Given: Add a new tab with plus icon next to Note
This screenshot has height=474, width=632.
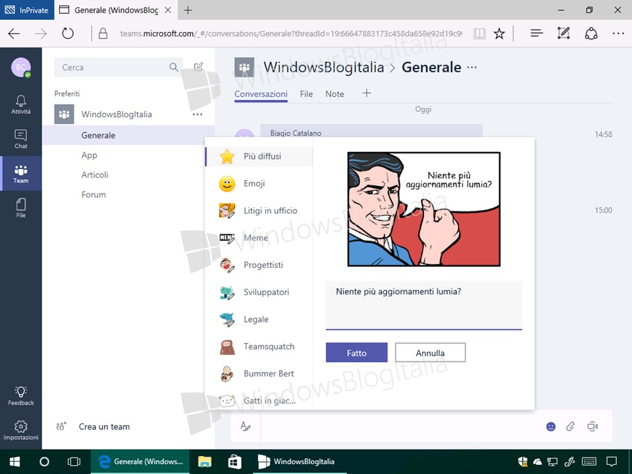Looking at the screenshot, I should (367, 93).
